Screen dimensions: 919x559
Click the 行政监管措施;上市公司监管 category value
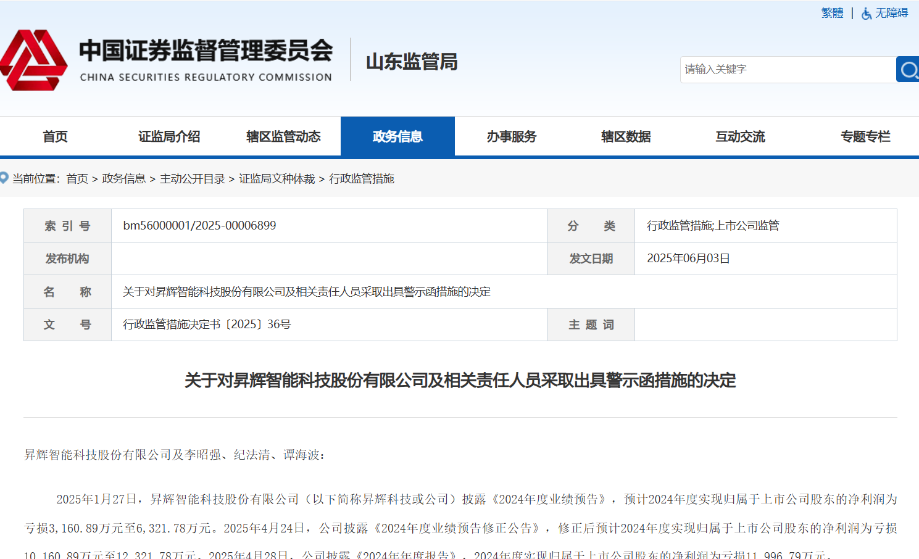click(x=713, y=226)
